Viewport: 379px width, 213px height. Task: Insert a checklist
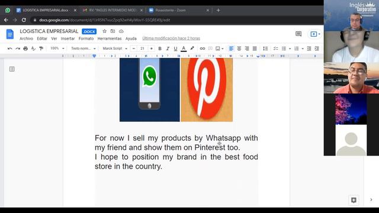tap(275, 49)
